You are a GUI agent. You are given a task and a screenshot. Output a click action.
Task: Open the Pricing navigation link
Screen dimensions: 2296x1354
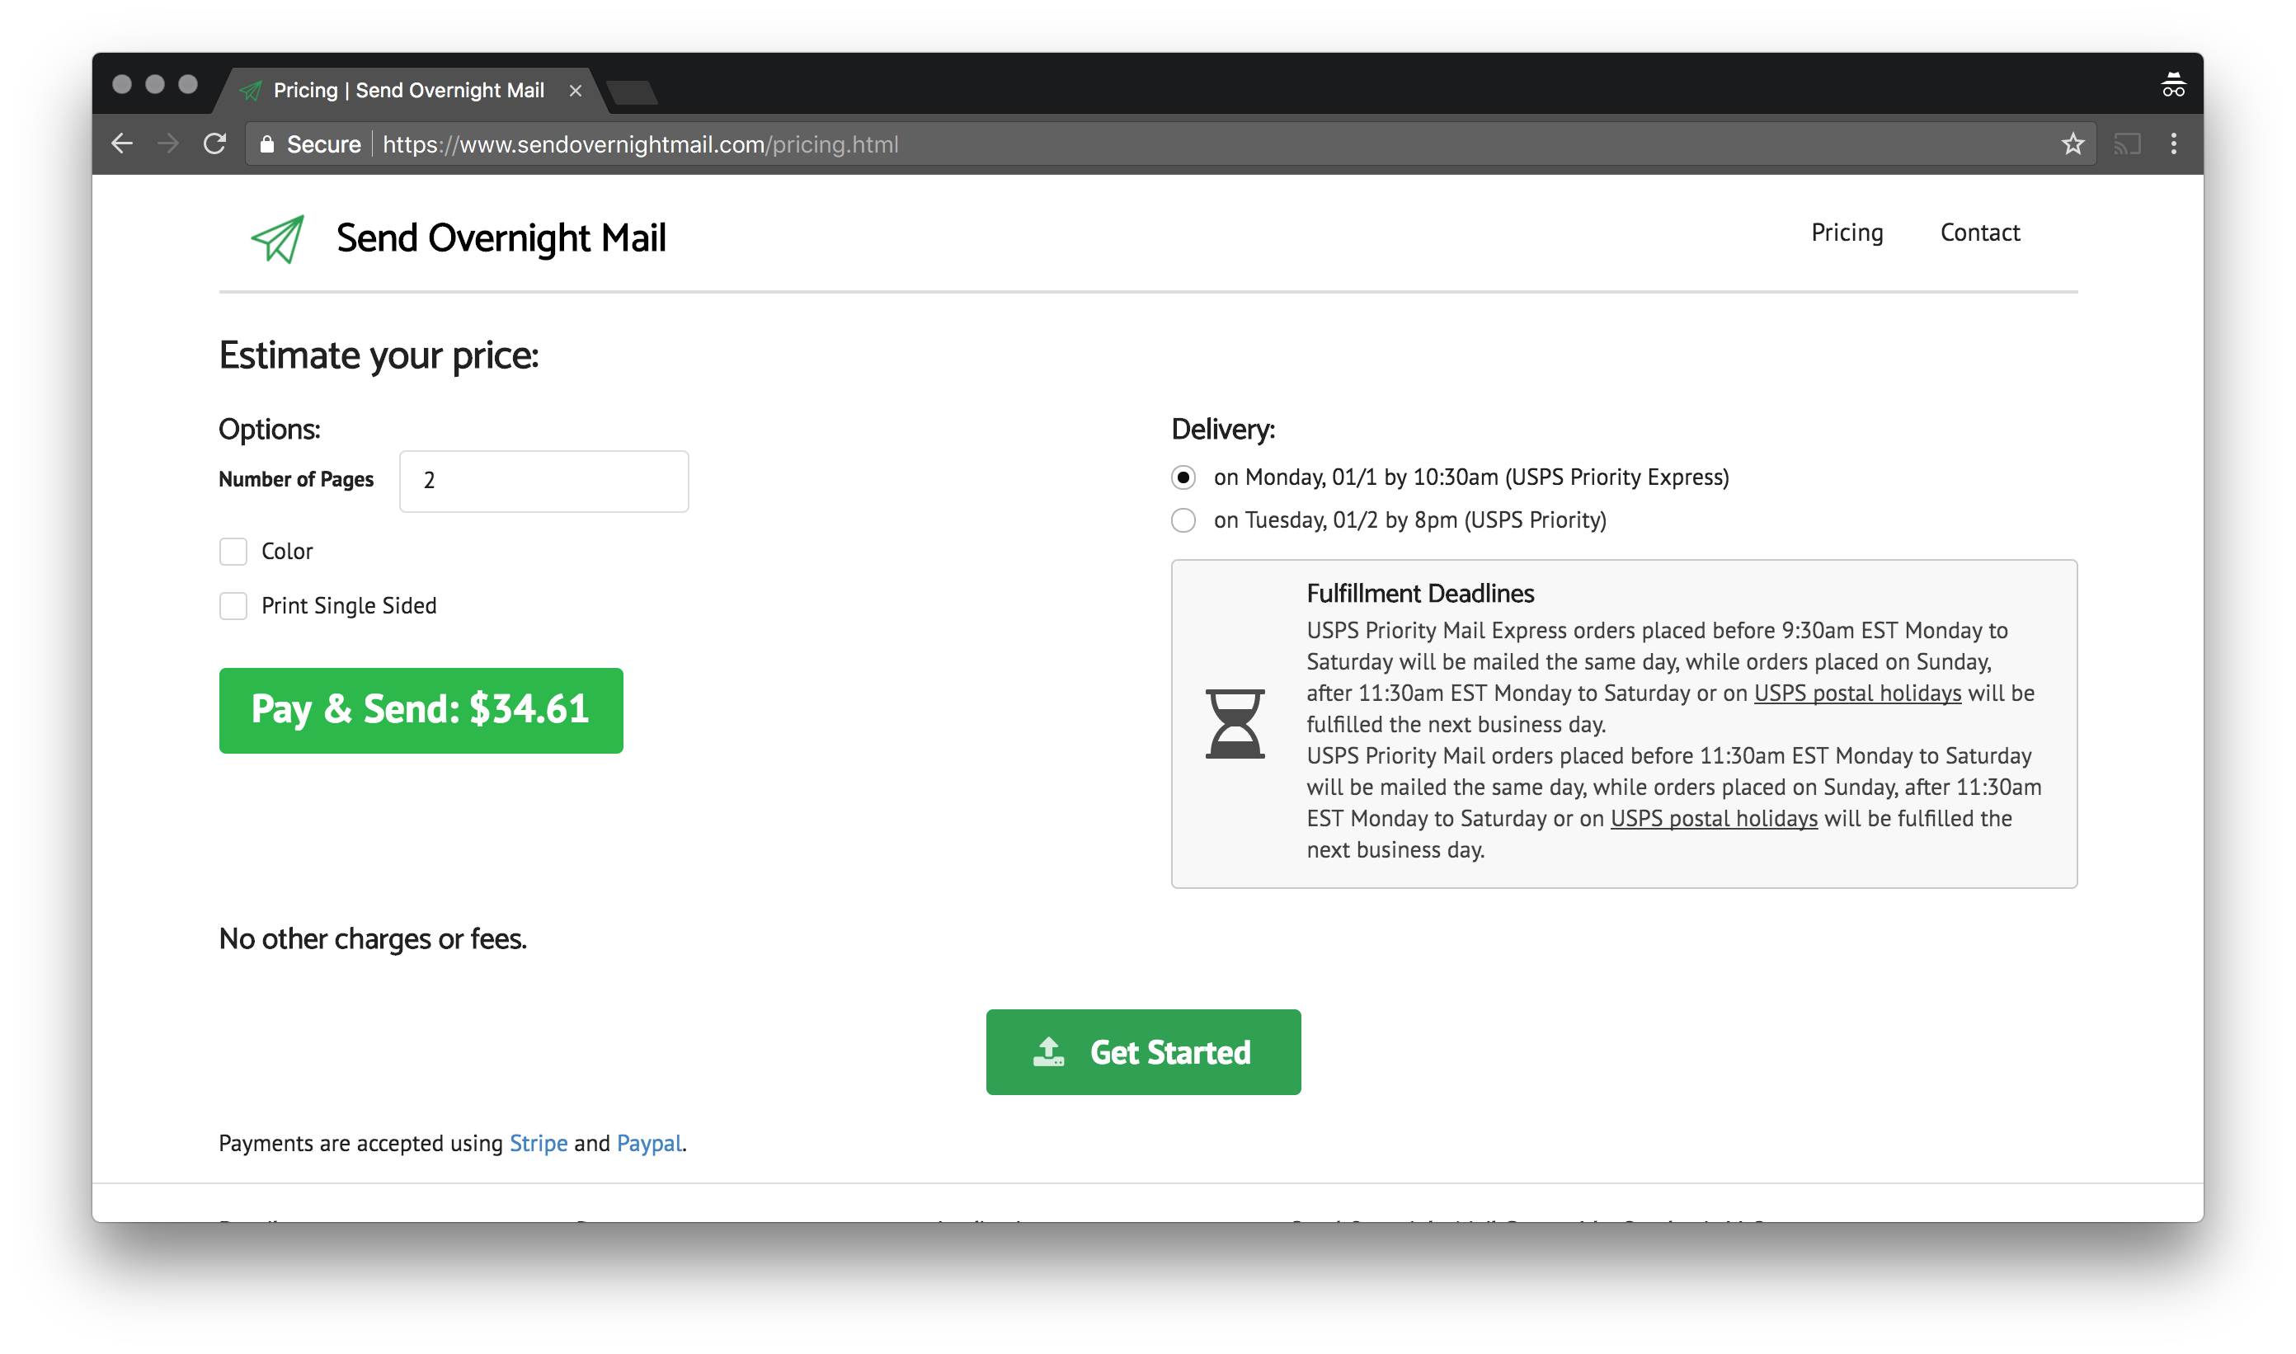(x=1846, y=233)
